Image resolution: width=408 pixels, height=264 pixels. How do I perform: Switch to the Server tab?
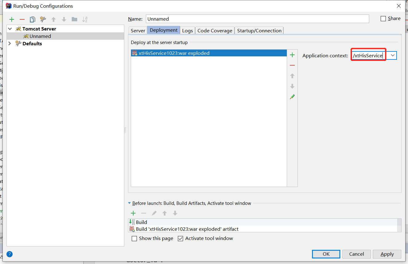[138, 30]
